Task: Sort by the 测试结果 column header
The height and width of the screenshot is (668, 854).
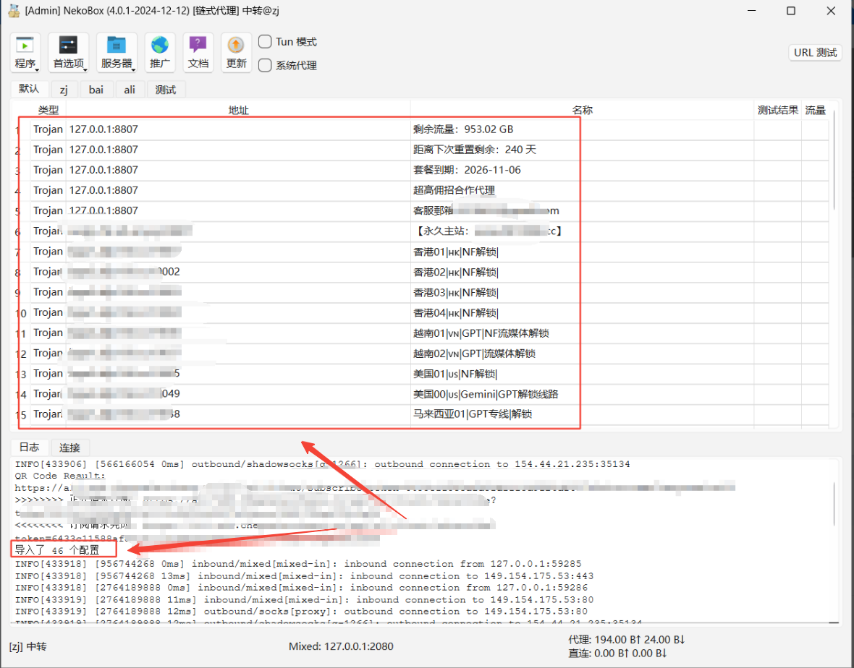Action: tap(777, 111)
